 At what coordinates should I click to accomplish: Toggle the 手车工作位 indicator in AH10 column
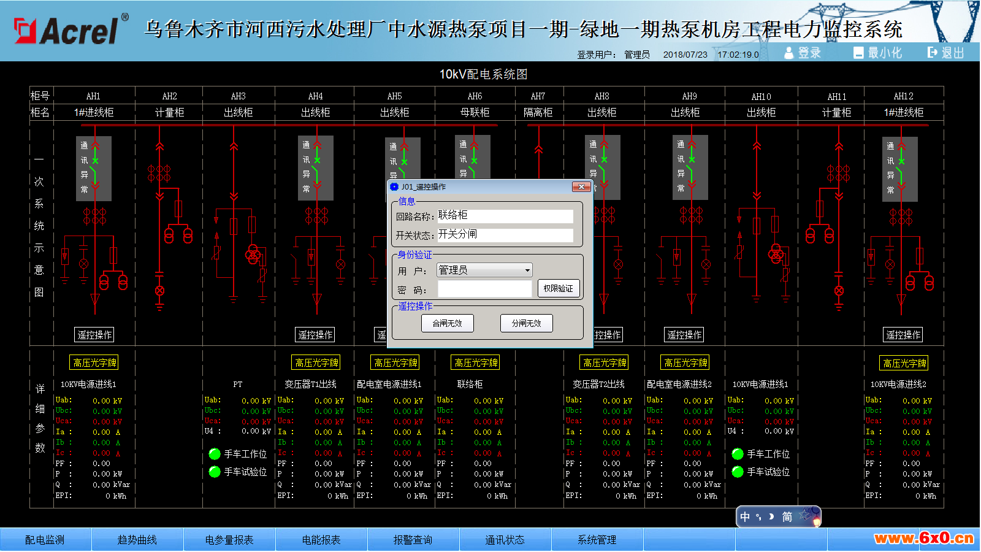pyautogui.click(x=738, y=454)
